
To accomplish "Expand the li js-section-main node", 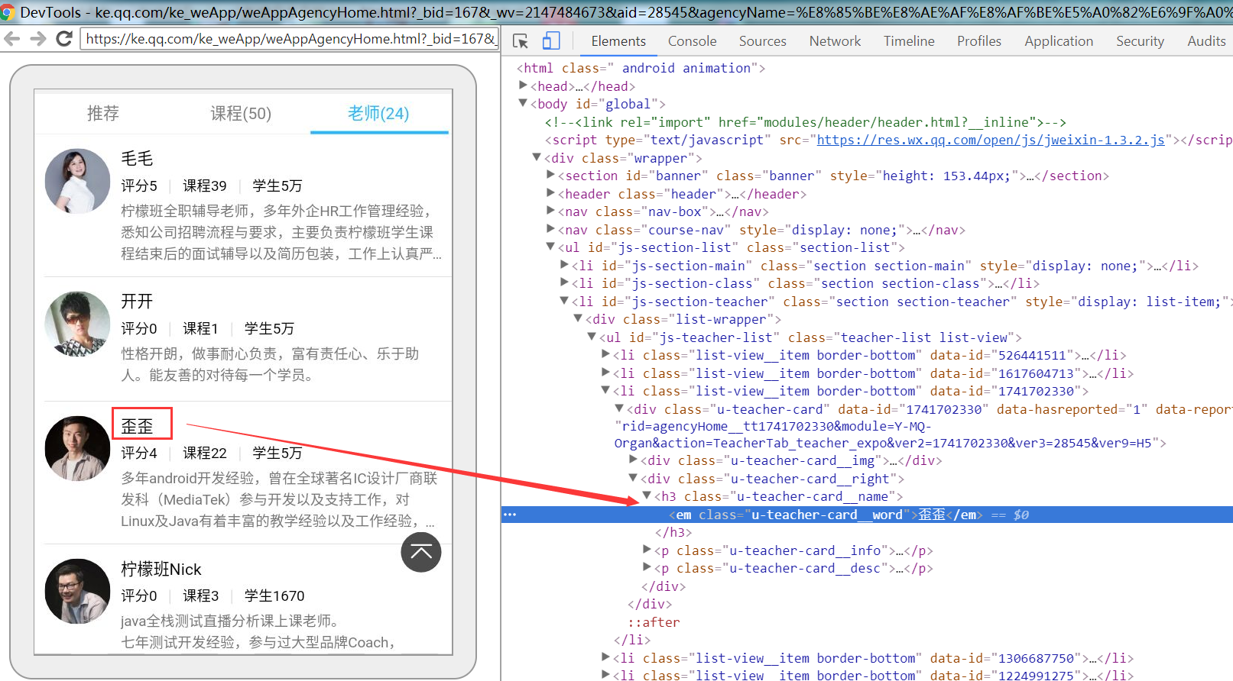I will tap(564, 265).
